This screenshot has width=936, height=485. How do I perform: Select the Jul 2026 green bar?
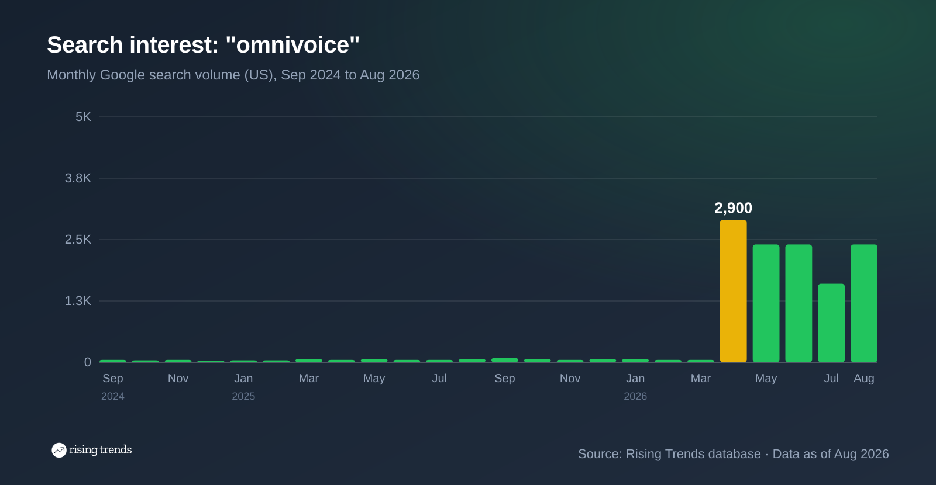pos(831,323)
